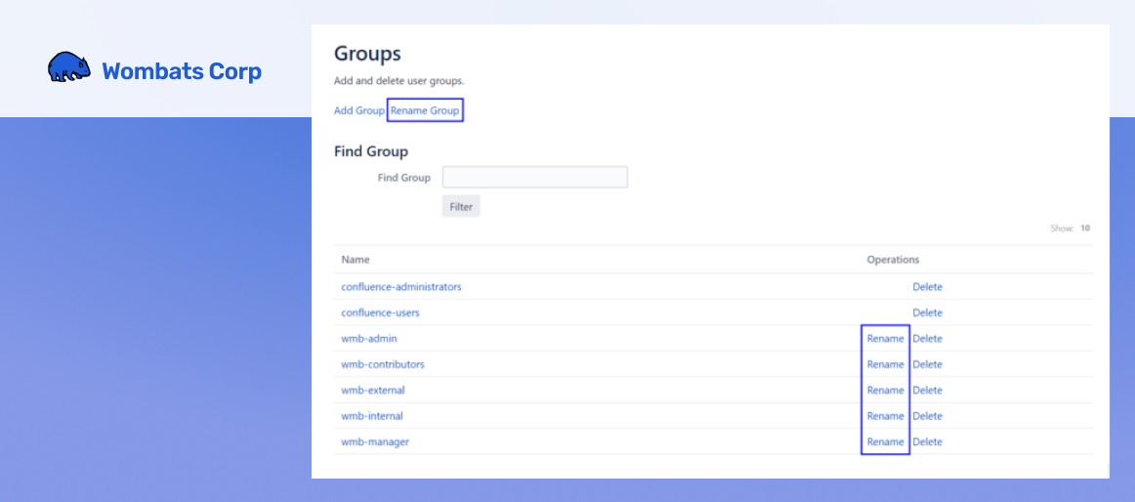The width and height of the screenshot is (1135, 502).
Task: Open the Rename Group link
Action: 425,110
